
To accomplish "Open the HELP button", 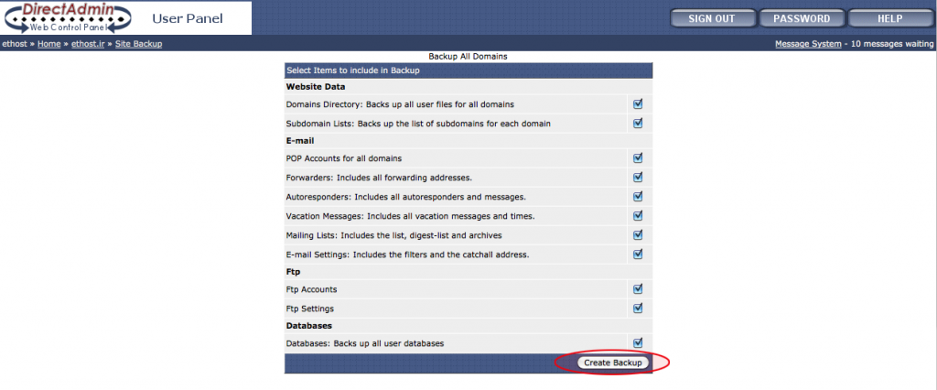I will click(x=889, y=18).
